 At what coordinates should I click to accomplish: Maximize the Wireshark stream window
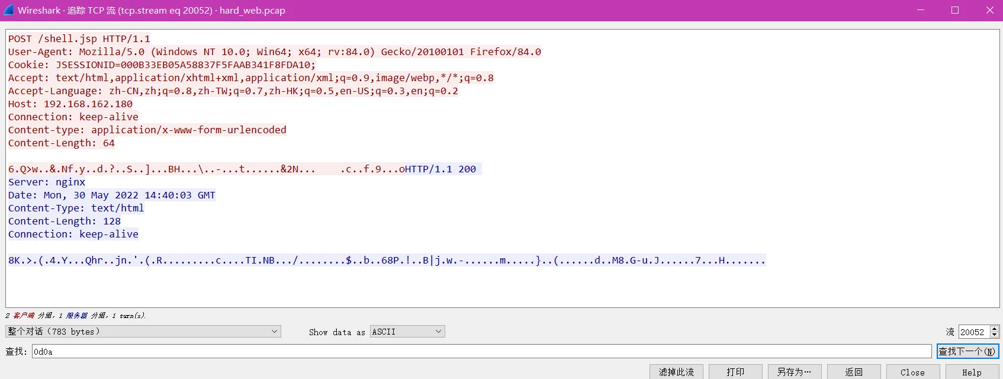tap(955, 10)
